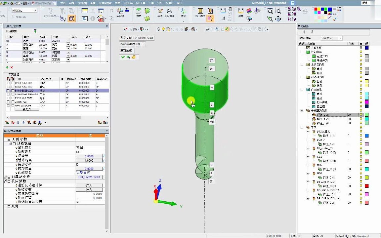Click the B-8,0-5525-12XD tool holder button

[89, 177]
